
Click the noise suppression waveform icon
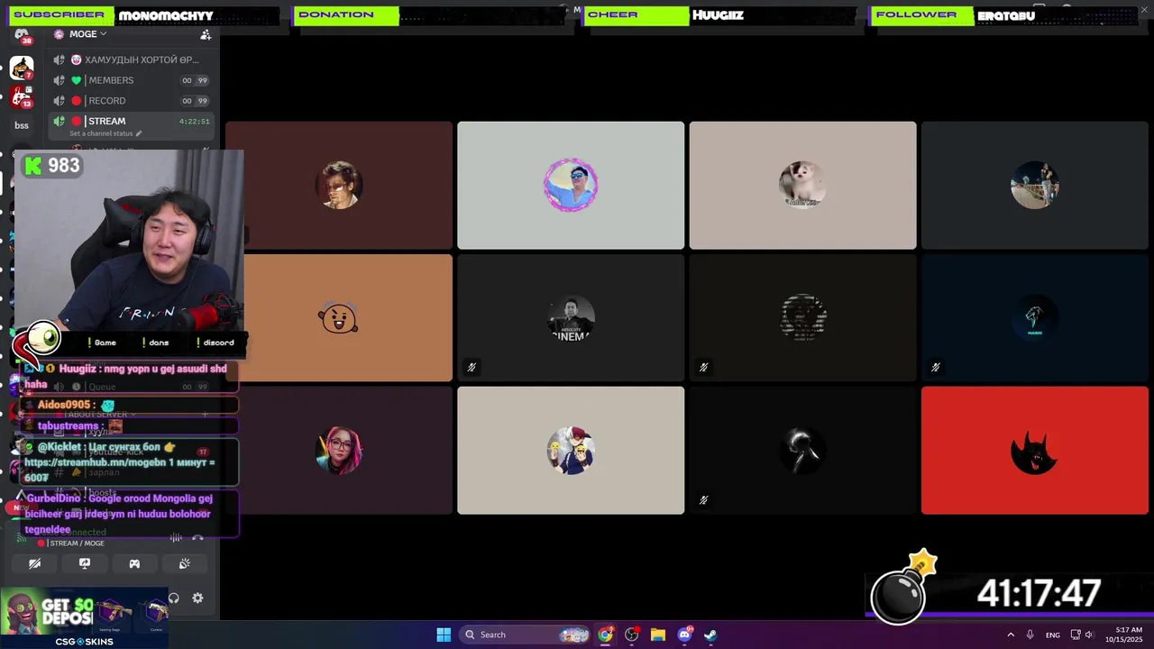click(x=176, y=537)
